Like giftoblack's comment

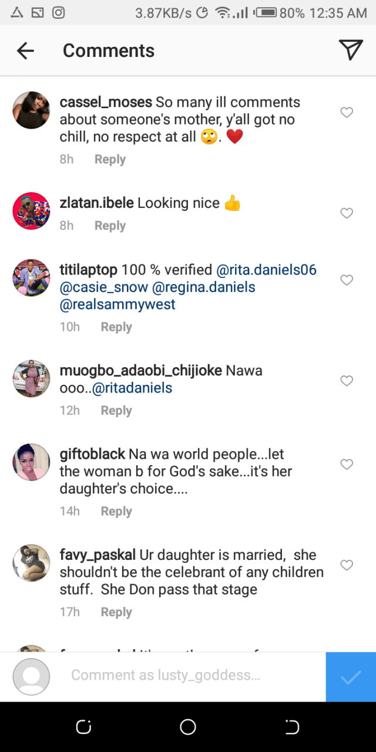click(x=347, y=464)
